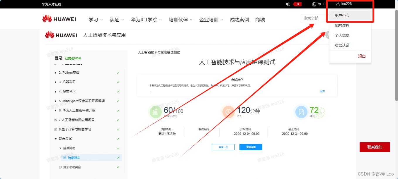
Task: Click the user profile icon beside leo226
Action: [x=338, y=4]
